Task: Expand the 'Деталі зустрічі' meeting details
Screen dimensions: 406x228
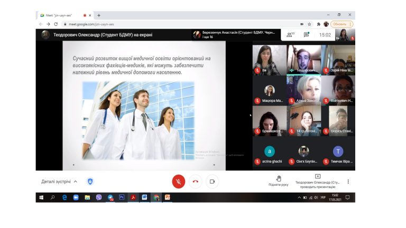Action: (x=59, y=182)
